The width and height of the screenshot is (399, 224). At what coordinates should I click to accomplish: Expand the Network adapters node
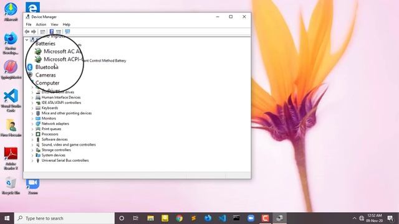(32, 124)
